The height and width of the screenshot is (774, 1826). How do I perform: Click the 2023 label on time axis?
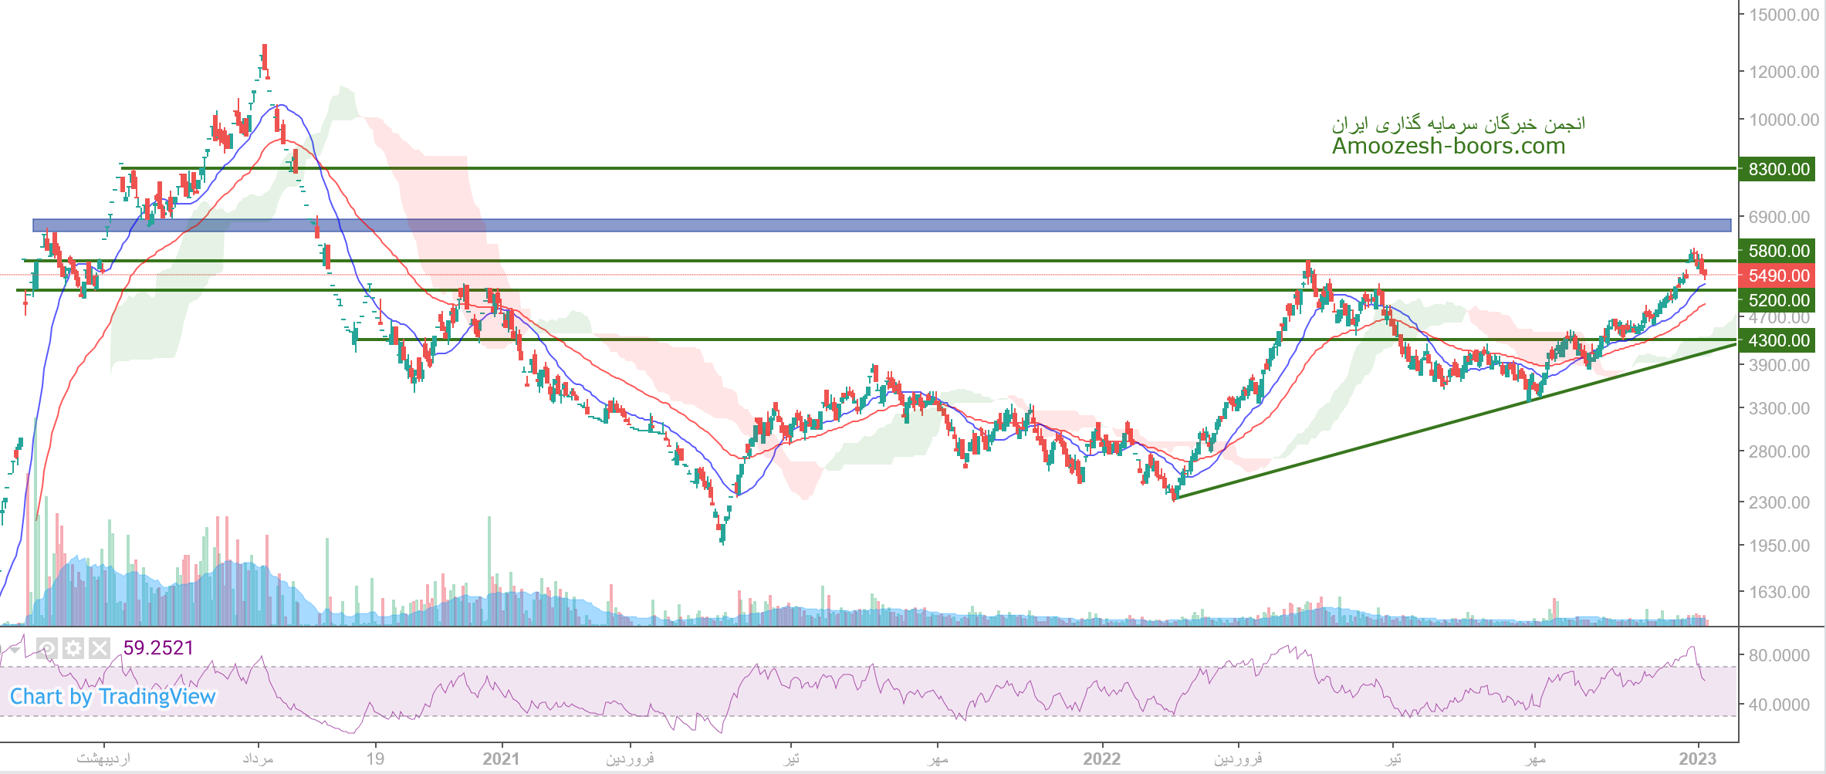pos(1697,759)
